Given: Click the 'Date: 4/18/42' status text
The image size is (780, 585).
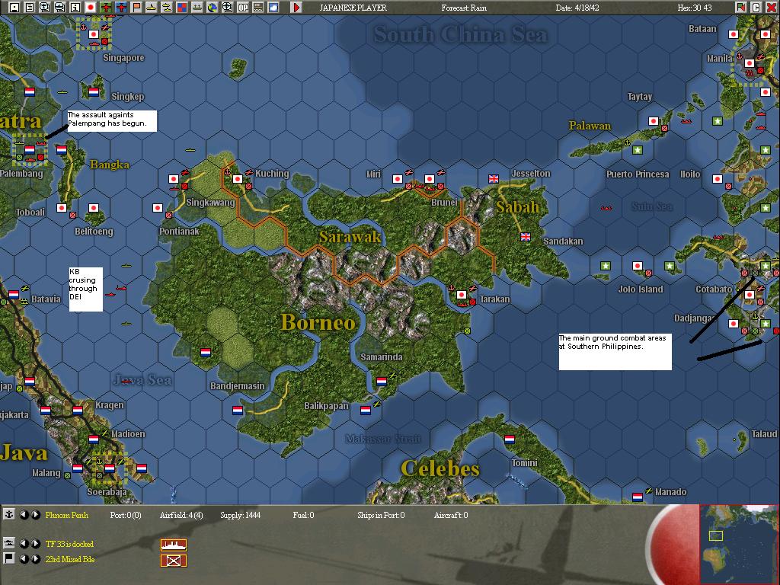Looking at the screenshot, I should coord(577,8).
